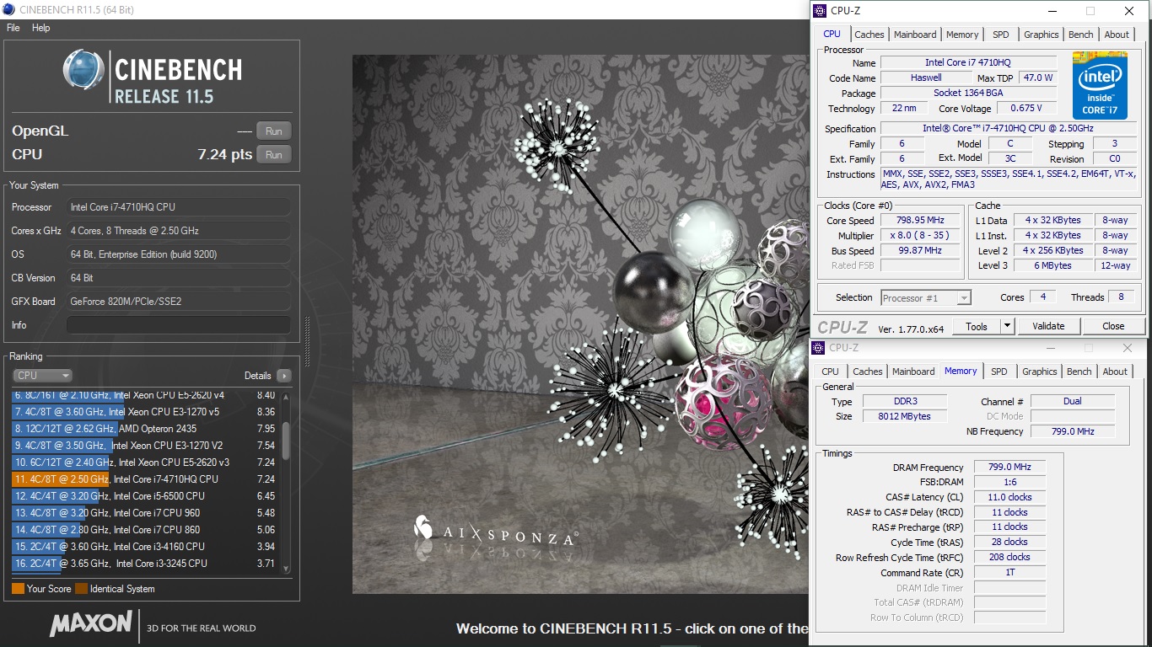Click top CPU-Z title bar icon

(820, 10)
